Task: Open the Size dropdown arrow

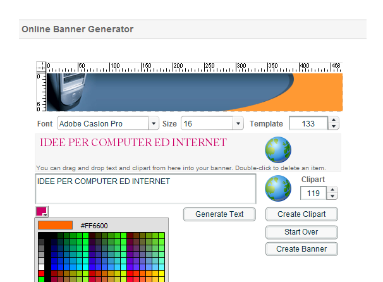Action: (x=238, y=123)
